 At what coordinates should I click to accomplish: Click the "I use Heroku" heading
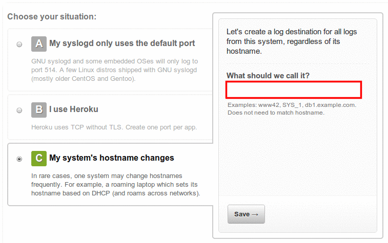pyautogui.click(x=73, y=109)
